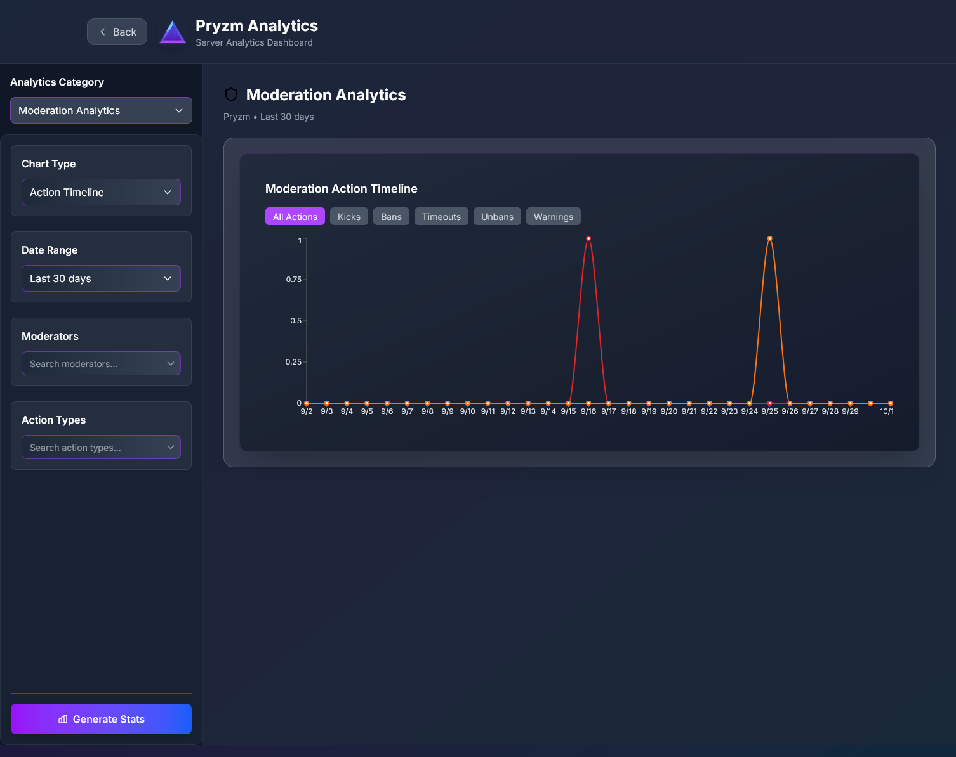This screenshot has width=956, height=757.
Task: Click the Pryzm triangle logo
Action: (x=173, y=31)
